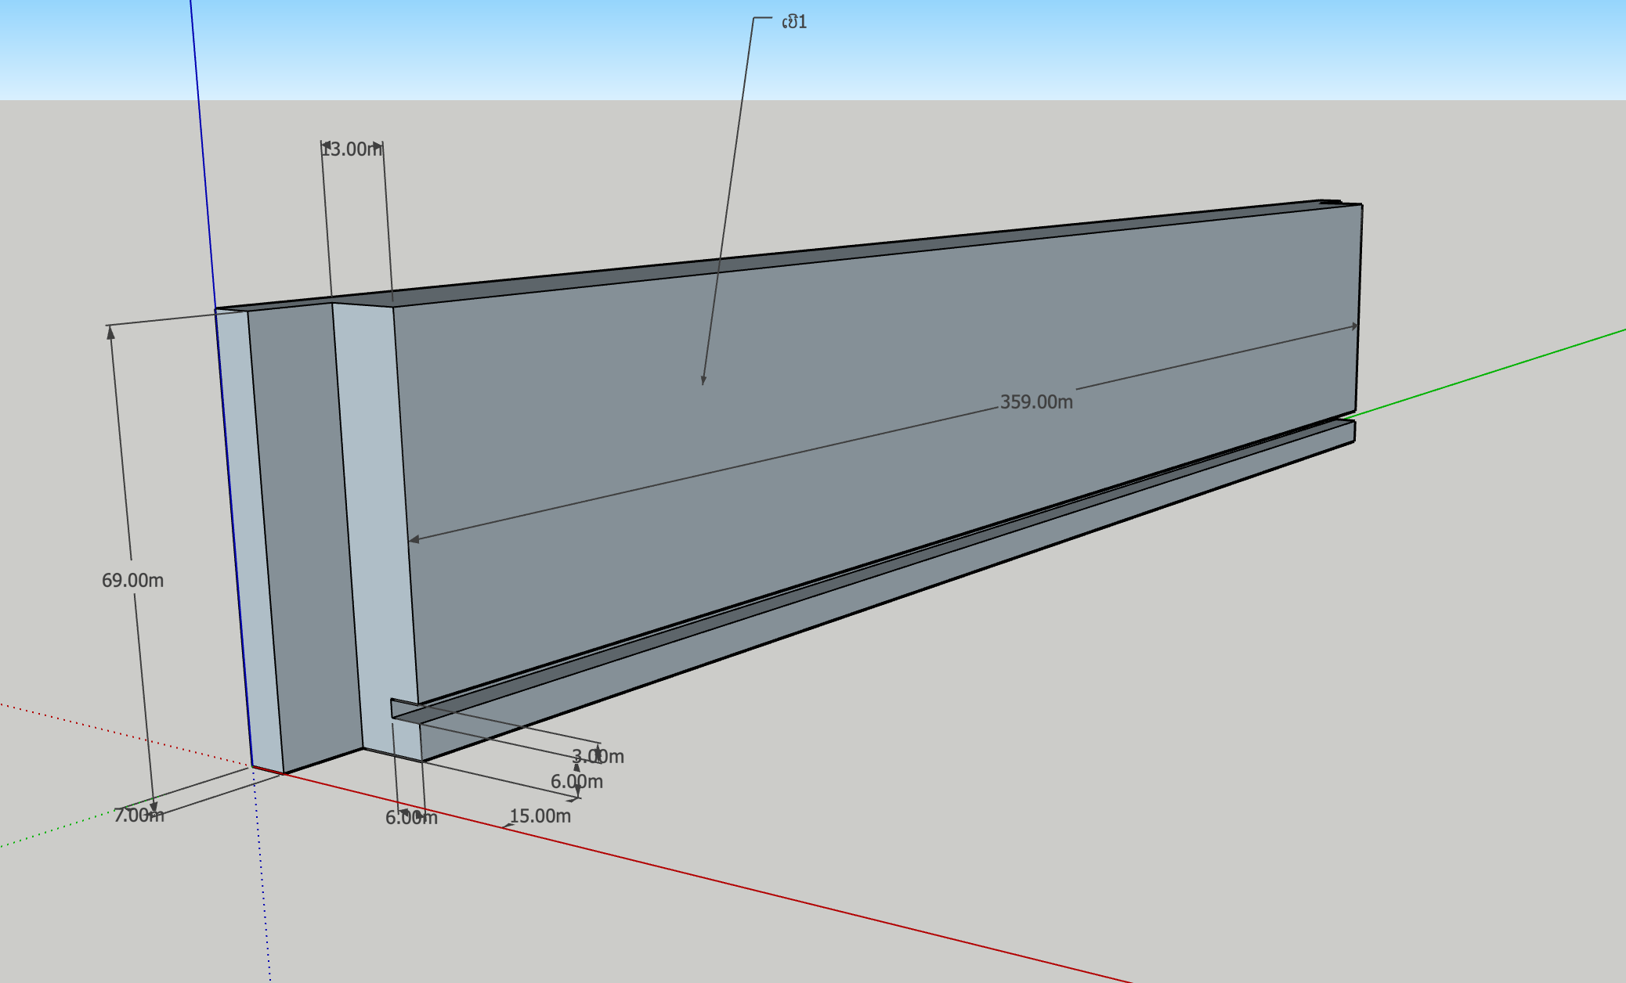
Task: Click the 15.00m dimension label
Action: pyautogui.click(x=540, y=816)
